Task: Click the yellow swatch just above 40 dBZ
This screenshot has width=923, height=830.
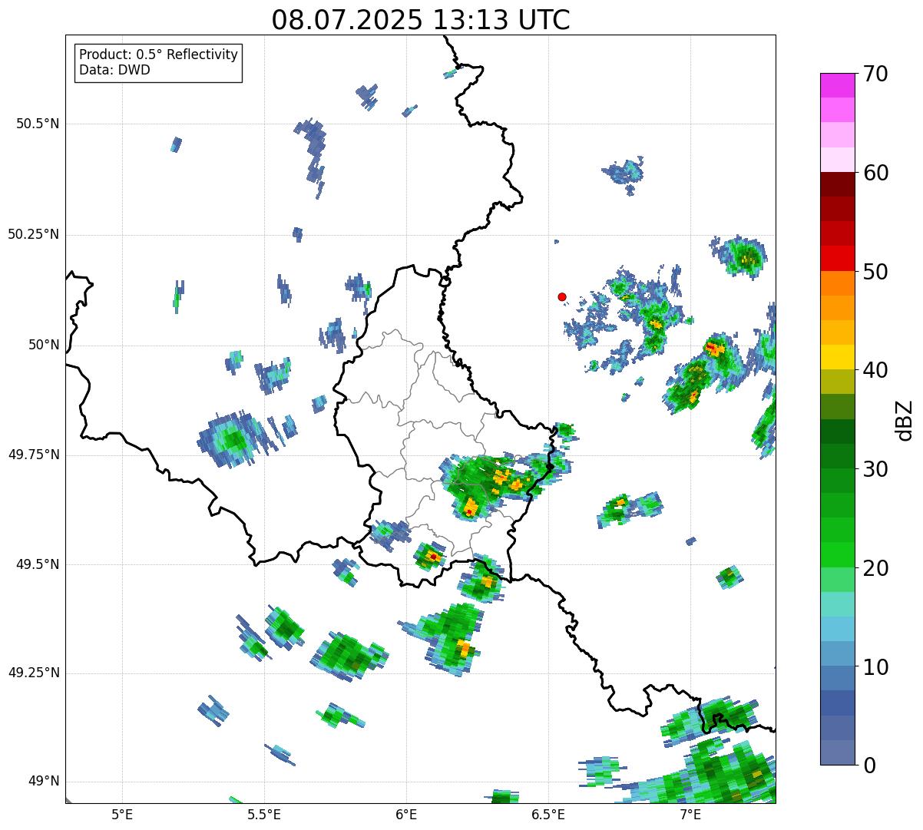Action: click(x=837, y=357)
